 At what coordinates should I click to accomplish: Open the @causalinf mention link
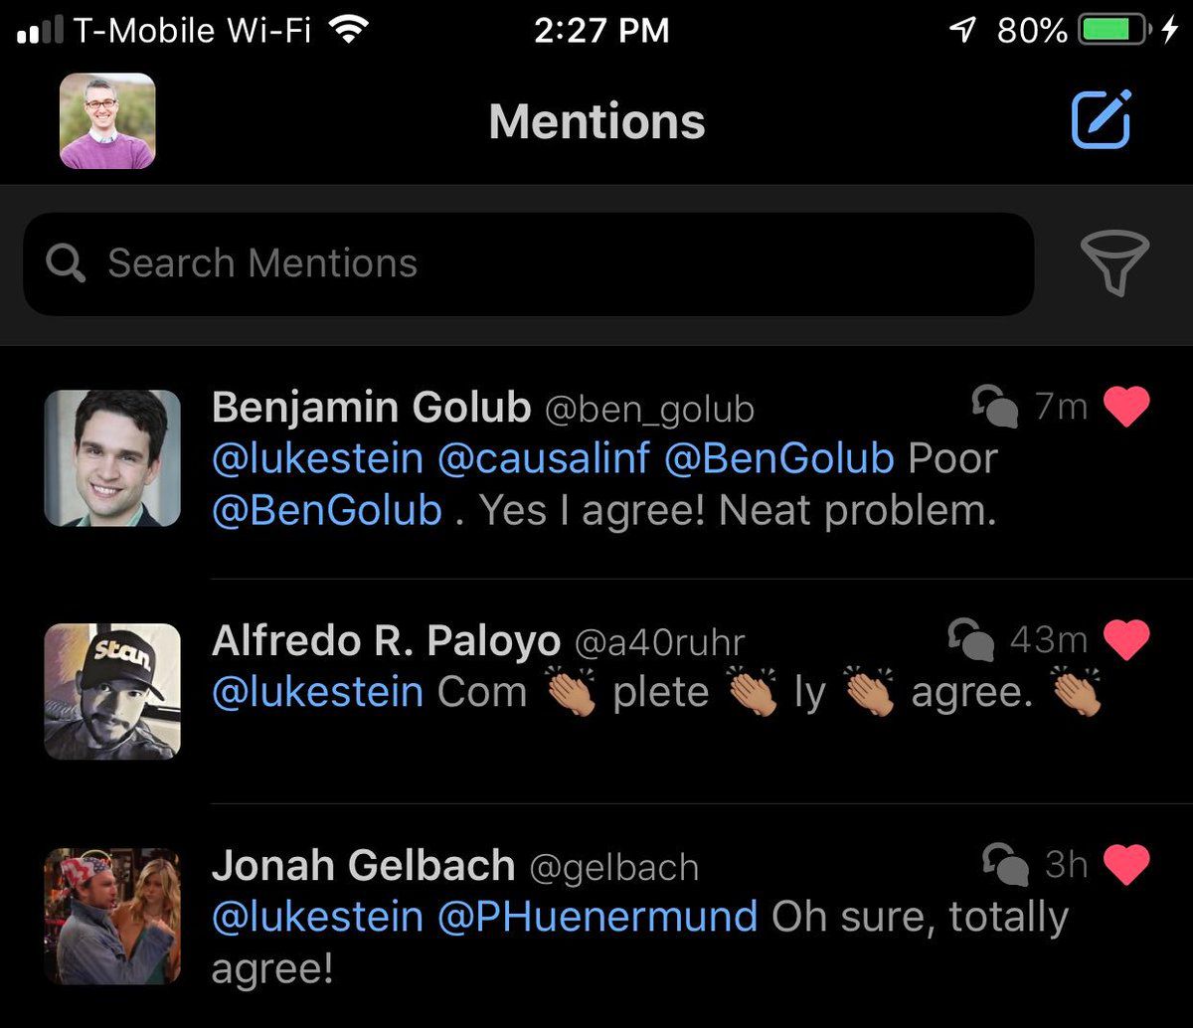click(x=543, y=458)
